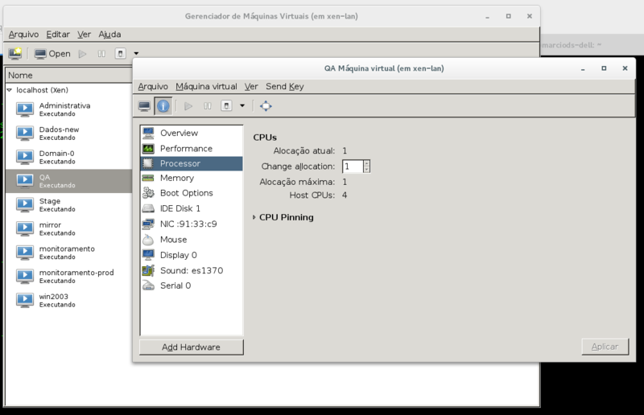Click the shutdown icon in QA window toolbar
This screenshot has width=644, height=415.
[x=226, y=106]
